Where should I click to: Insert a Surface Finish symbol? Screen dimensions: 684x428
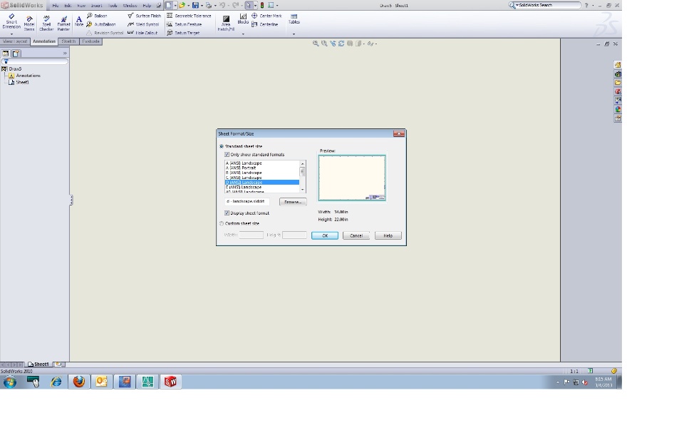tap(144, 16)
